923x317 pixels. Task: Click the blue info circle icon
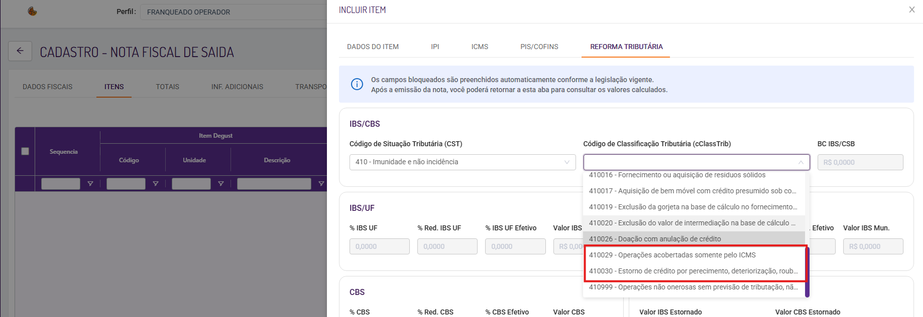point(357,84)
